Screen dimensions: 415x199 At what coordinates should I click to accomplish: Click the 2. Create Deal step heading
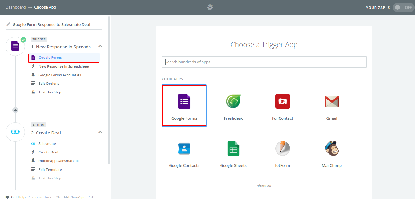[46, 133]
